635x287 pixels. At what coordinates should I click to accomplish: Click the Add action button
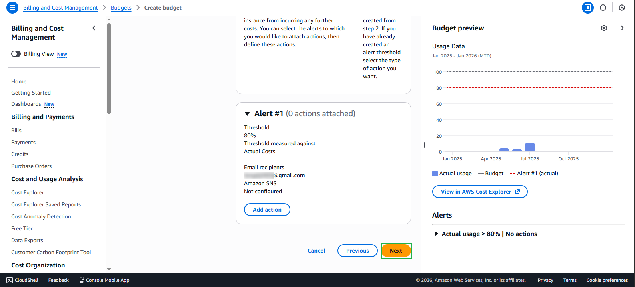click(x=267, y=209)
